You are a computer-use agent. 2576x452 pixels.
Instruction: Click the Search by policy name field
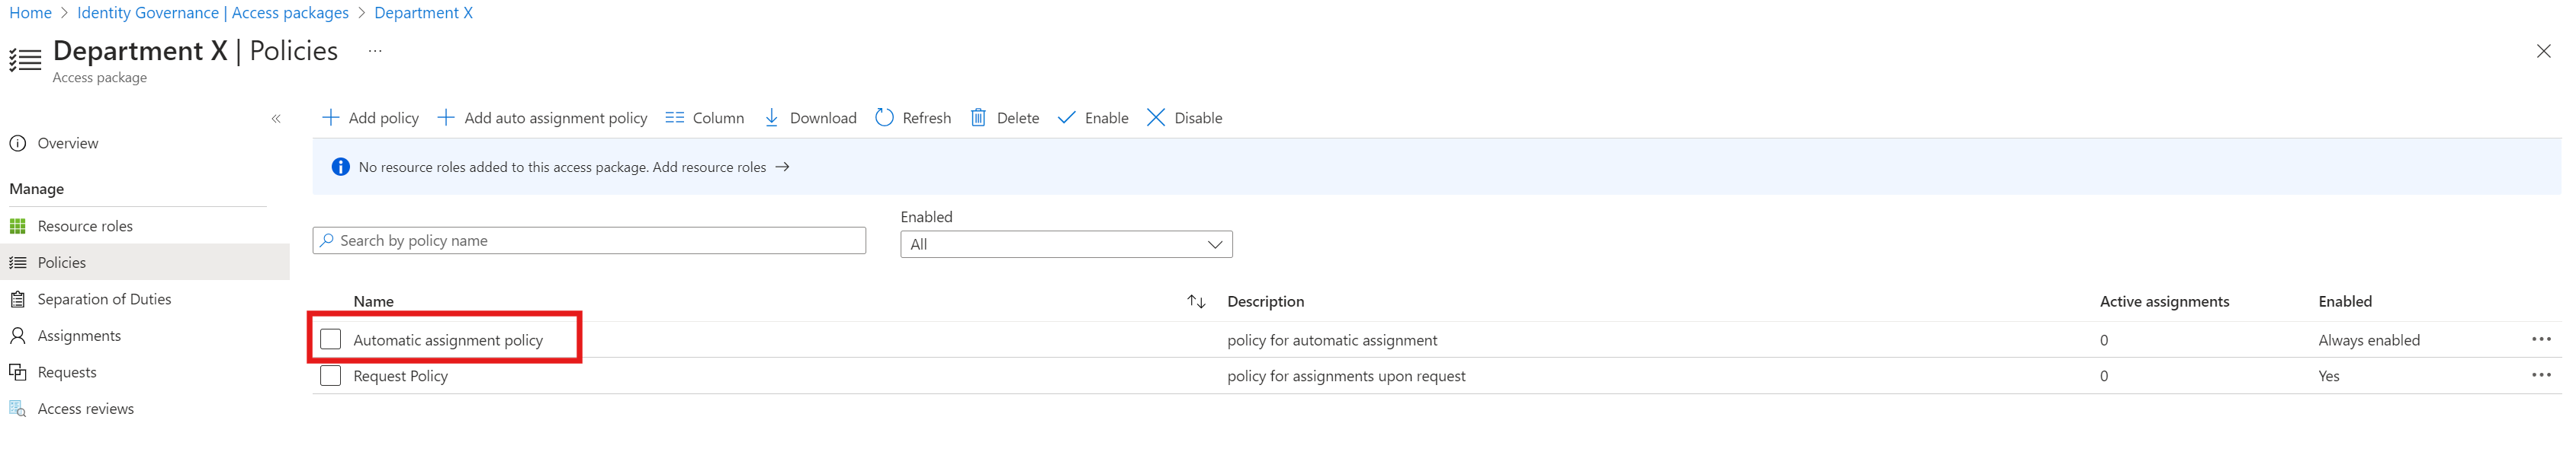point(590,240)
